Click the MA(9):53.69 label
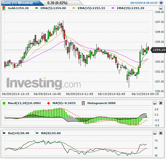166x159 pixels. pos(51,133)
